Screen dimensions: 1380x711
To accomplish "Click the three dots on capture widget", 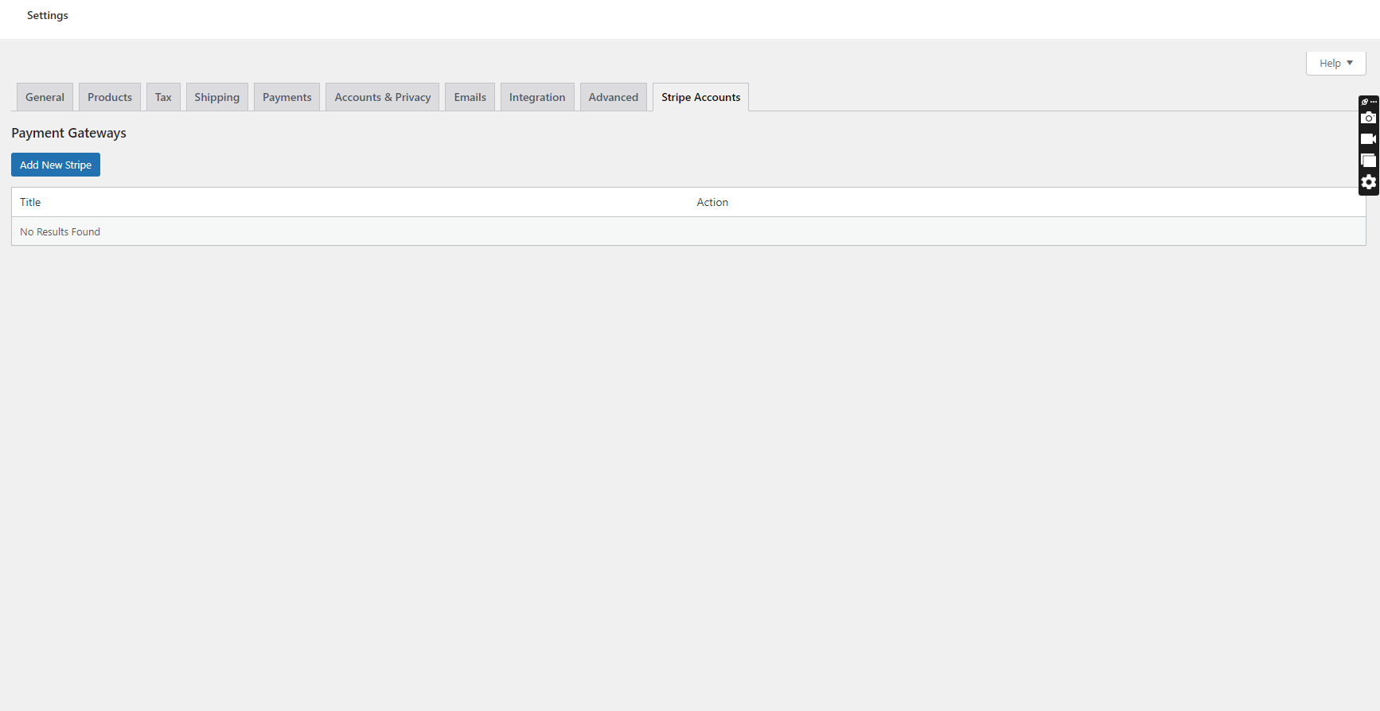I will click(1374, 102).
